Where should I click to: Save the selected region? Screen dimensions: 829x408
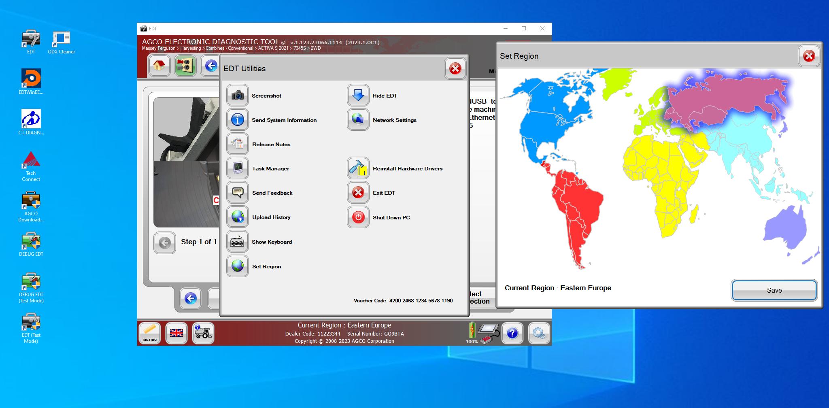pos(774,290)
